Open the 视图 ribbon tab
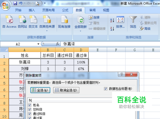 tap(106, 10)
